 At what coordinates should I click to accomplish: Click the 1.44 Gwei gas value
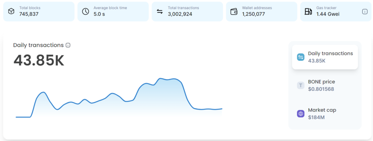[328, 14]
